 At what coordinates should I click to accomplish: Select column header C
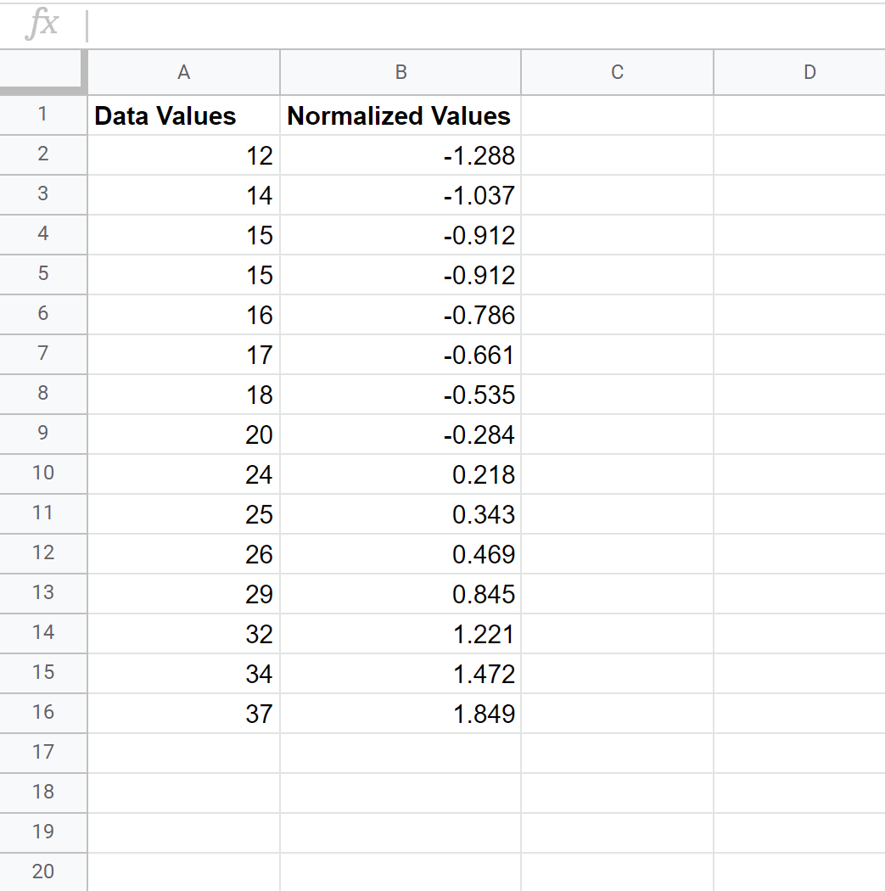tap(616, 72)
